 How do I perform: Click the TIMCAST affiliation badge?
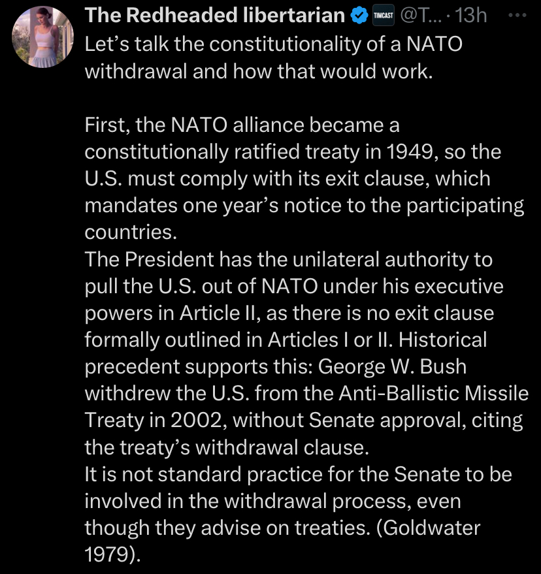tap(383, 16)
